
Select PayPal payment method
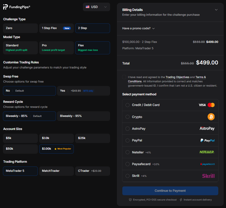[170, 140]
